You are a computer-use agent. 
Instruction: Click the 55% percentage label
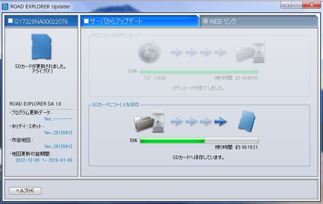[x=133, y=140]
